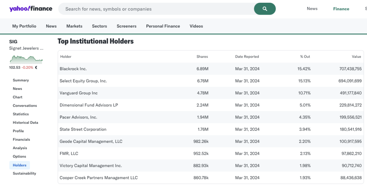The image size is (367, 187).
Task: Open the Statistics sidebar page
Action: click(x=21, y=114)
